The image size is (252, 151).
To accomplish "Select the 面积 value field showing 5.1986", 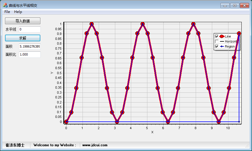I will pos(29,46).
